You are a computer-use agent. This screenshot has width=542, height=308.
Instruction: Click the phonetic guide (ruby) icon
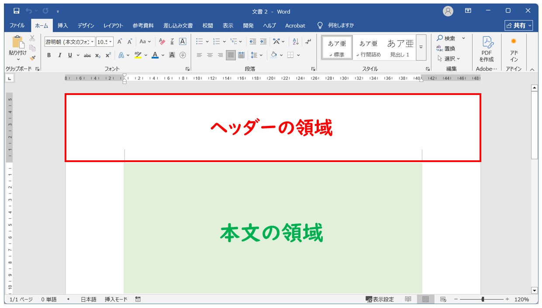coord(172,42)
